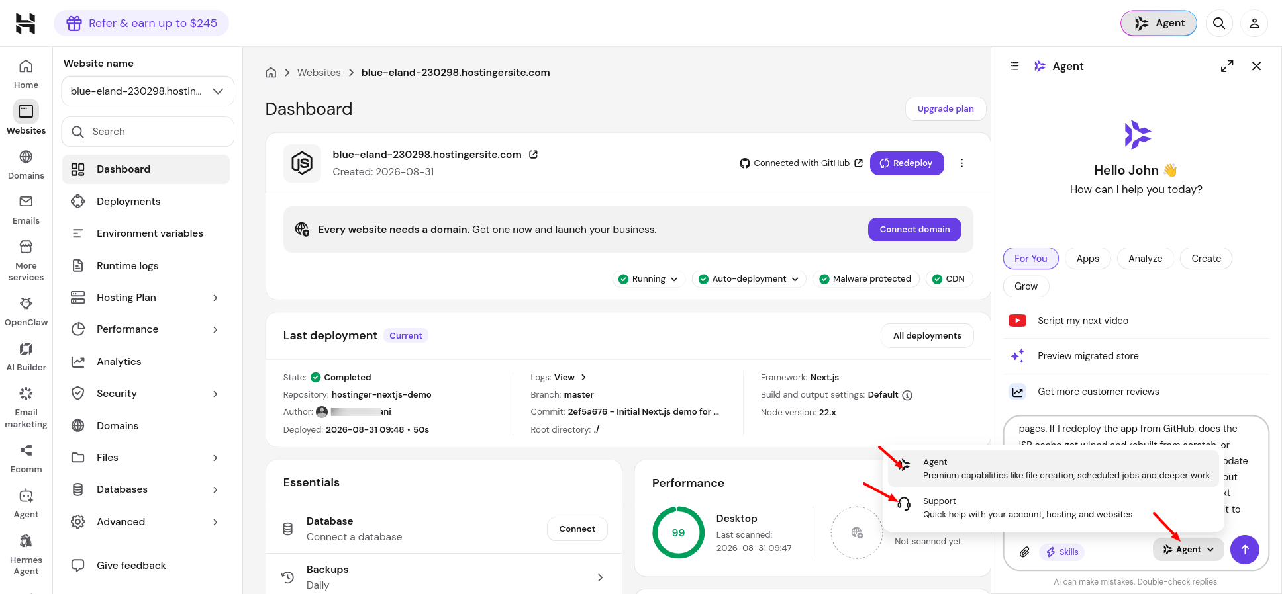
Task: Click the Agent button in top bar
Action: (1159, 23)
